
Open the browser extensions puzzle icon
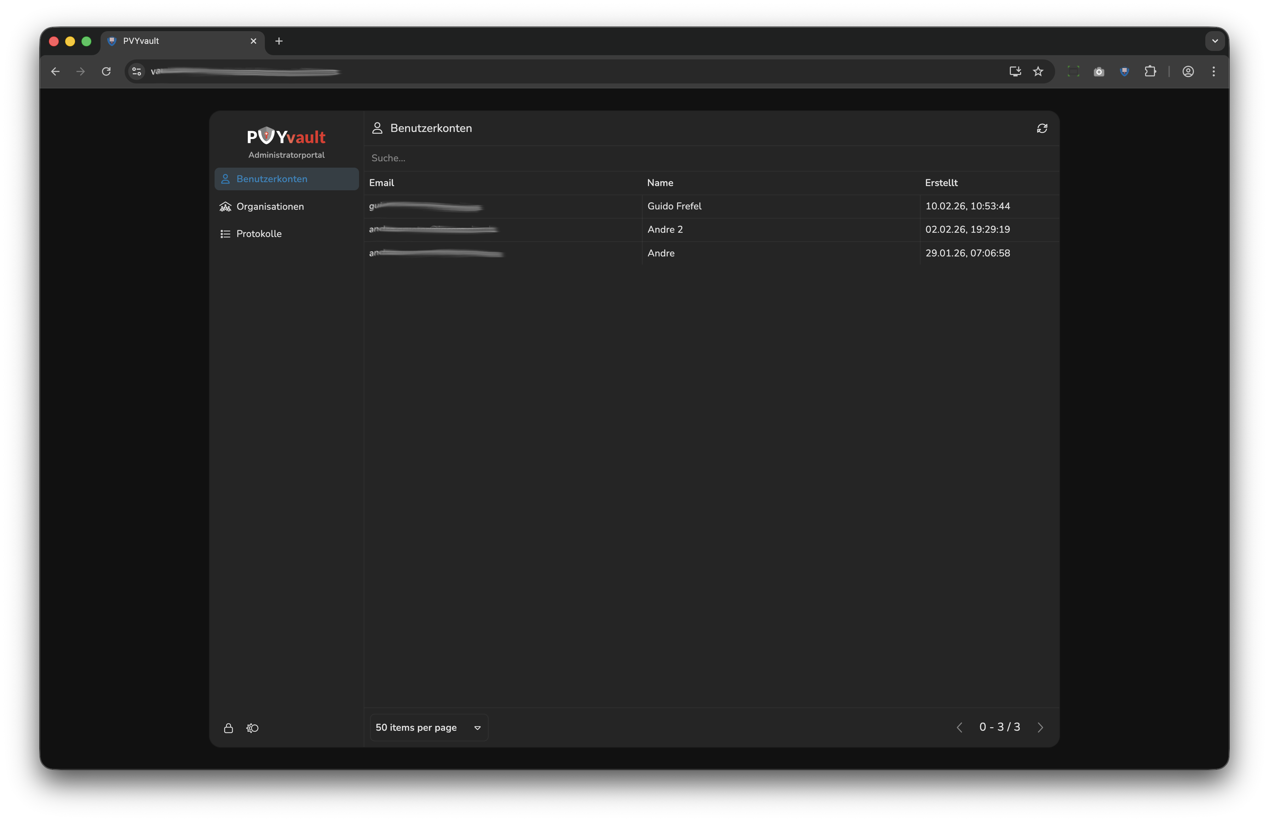pos(1151,71)
